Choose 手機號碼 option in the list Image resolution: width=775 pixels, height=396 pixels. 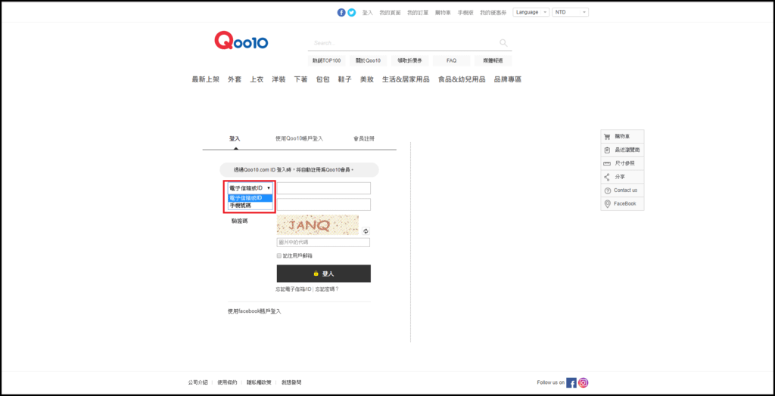[x=250, y=206]
